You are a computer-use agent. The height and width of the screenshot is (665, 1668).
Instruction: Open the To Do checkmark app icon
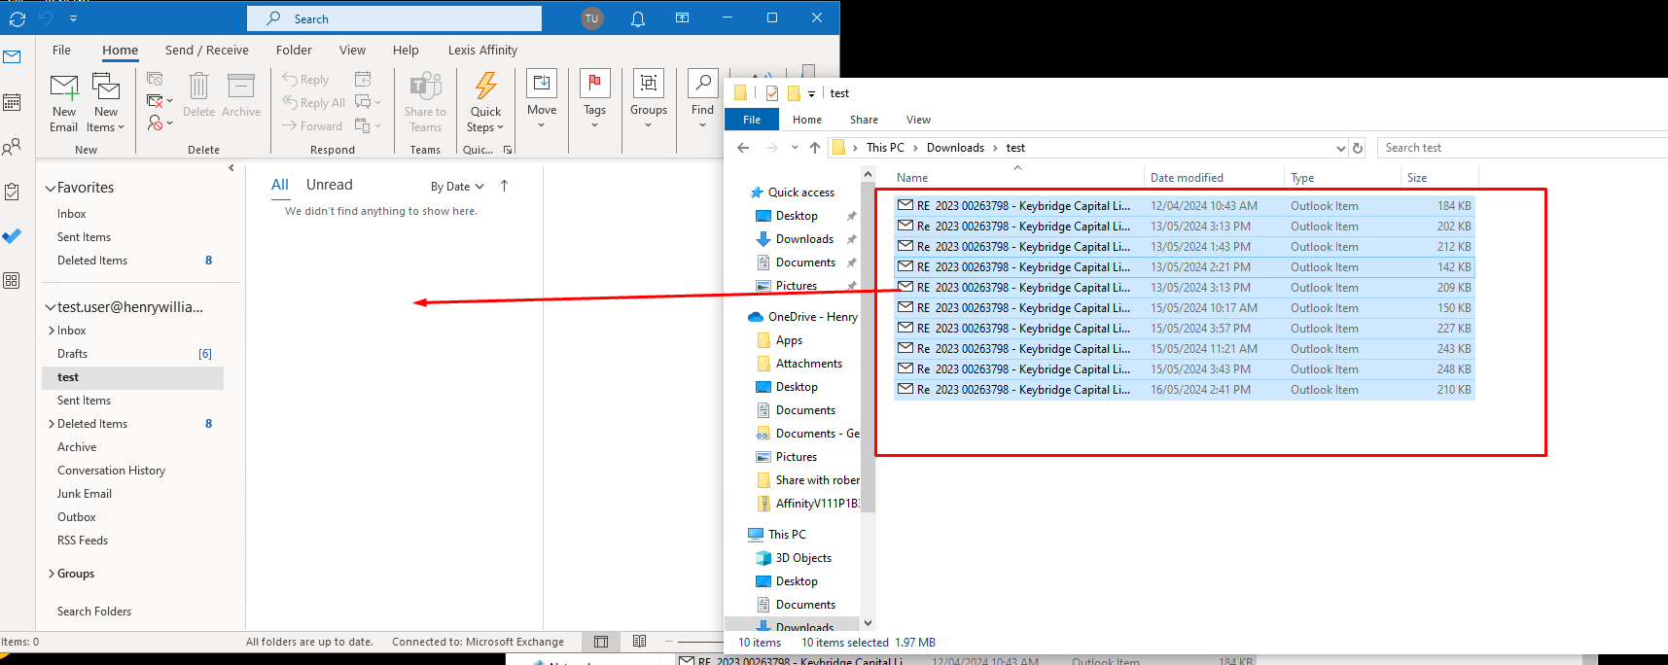pyautogui.click(x=12, y=236)
